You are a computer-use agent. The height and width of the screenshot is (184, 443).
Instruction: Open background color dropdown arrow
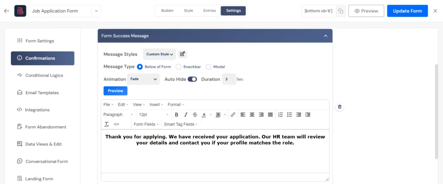[225, 114]
